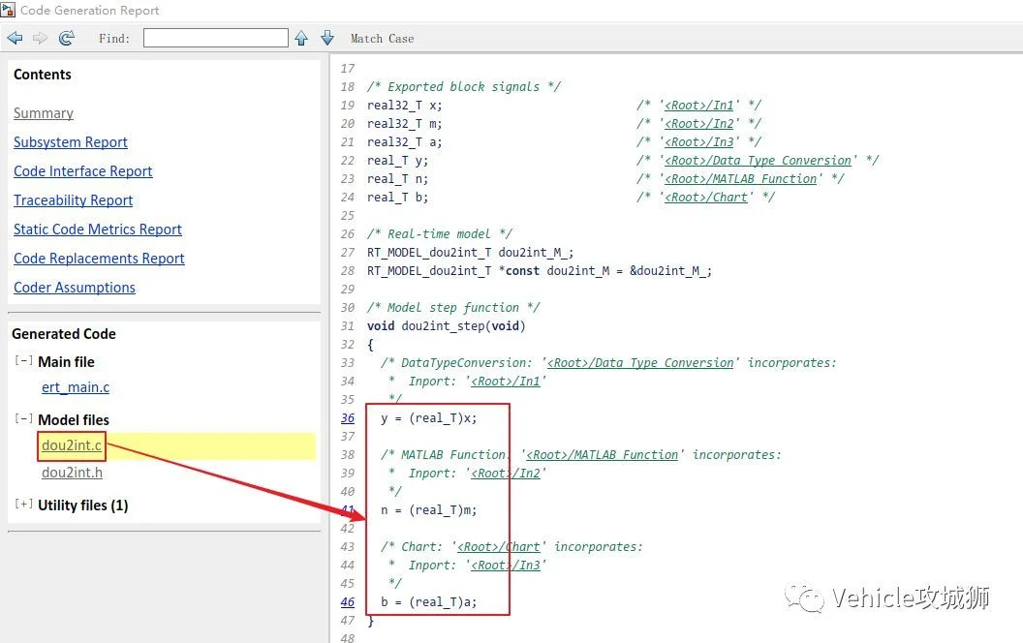Expand the Utility files (1) section
This screenshot has width=1023, height=643.
[23, 505]
